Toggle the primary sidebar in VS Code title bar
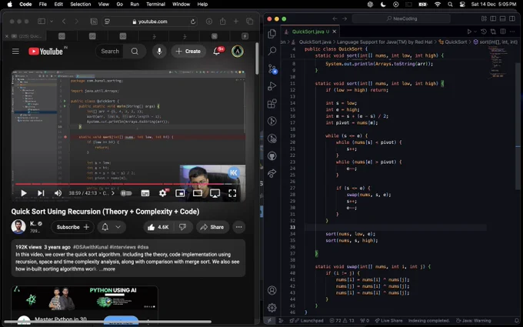This screenshot has height=327, width=523. (x=493, y=18)
